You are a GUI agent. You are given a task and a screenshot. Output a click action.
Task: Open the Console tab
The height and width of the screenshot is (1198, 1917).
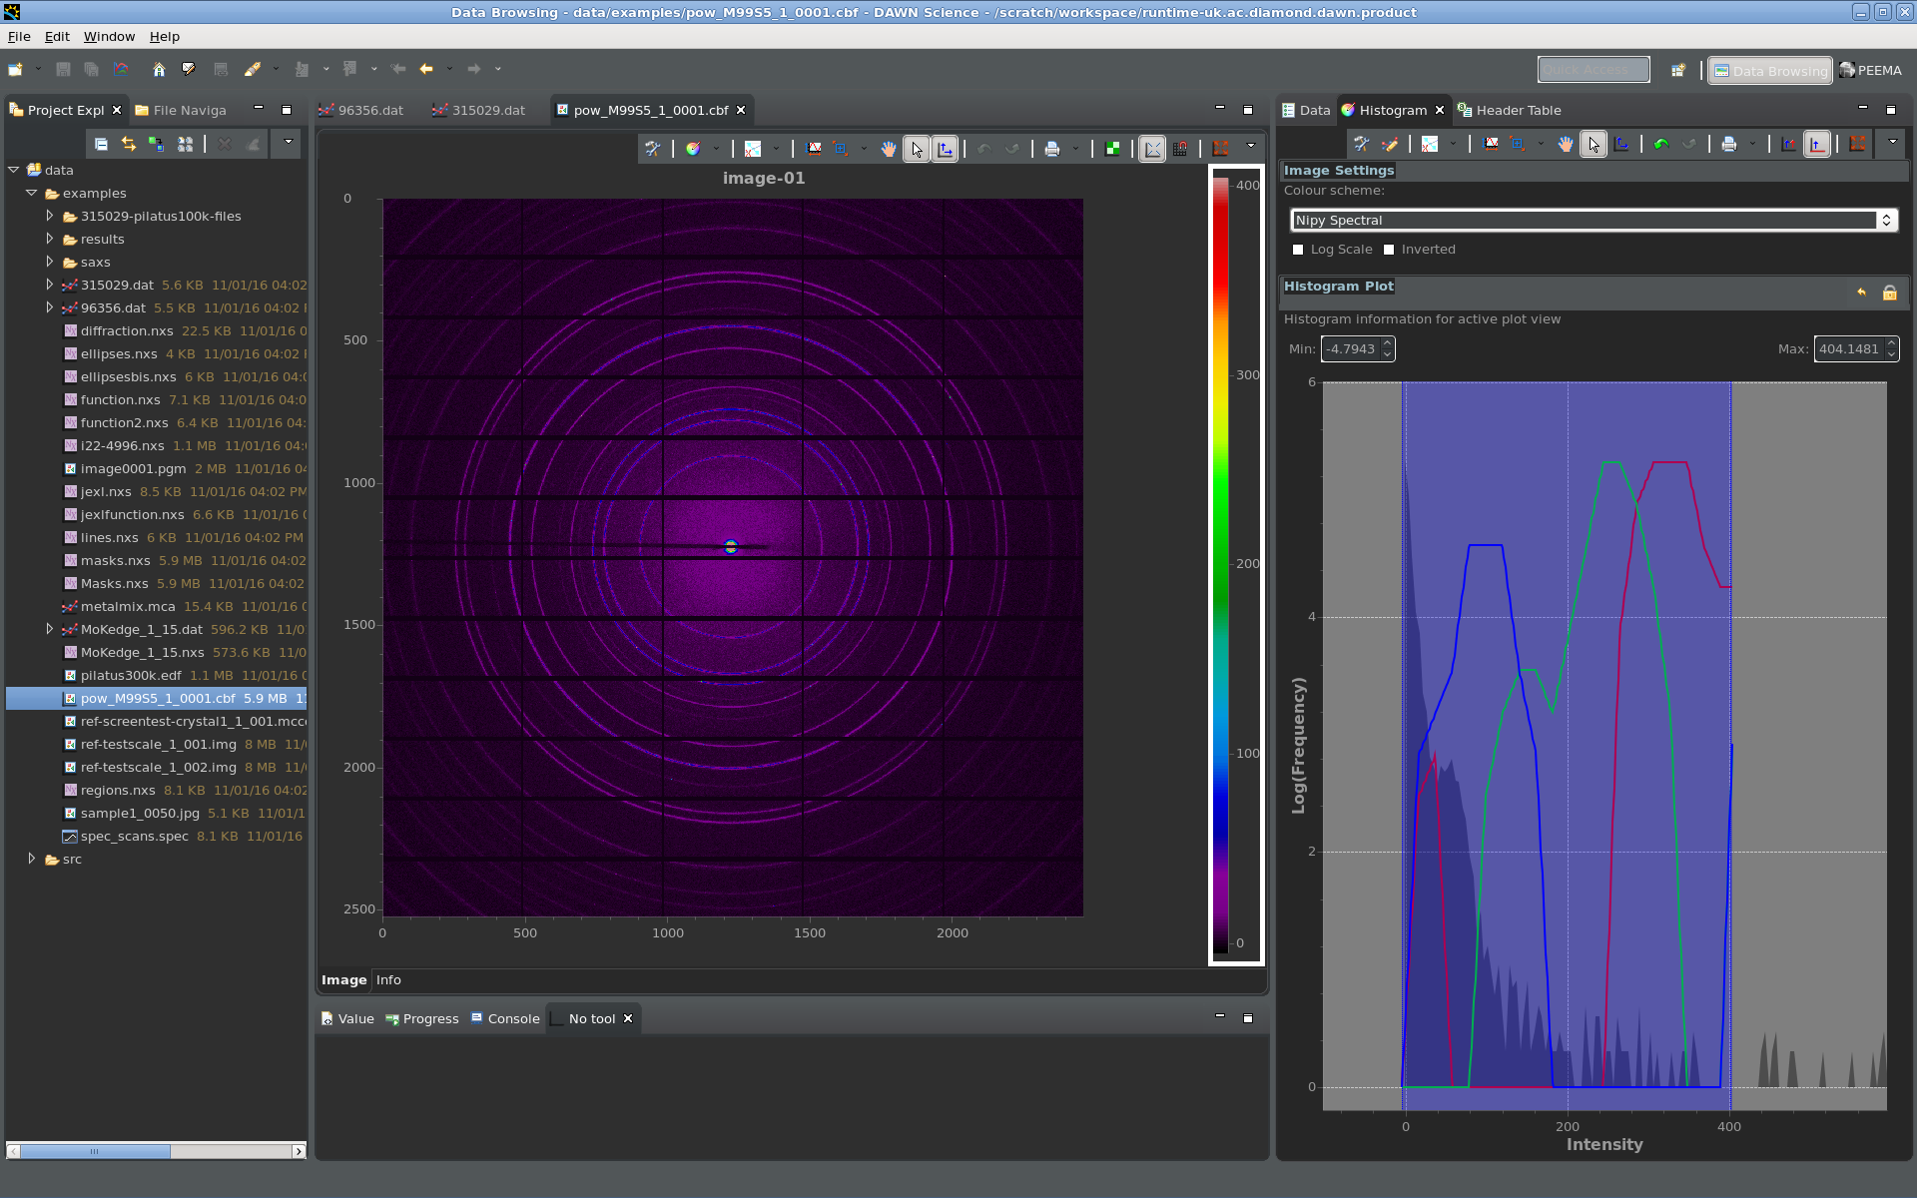point(505,1019)
